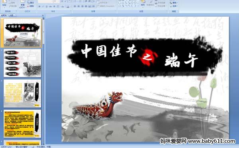Switch to the Slides (幻灯片) pane tab
The width and height of the screenshot is (239, 148).
point(4,15)
